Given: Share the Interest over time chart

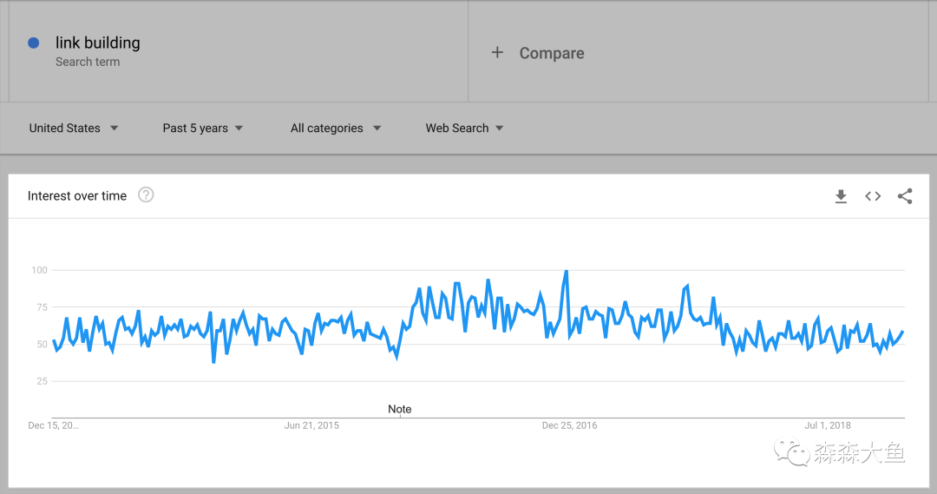Looking at the screenshot, I should 905,196.
